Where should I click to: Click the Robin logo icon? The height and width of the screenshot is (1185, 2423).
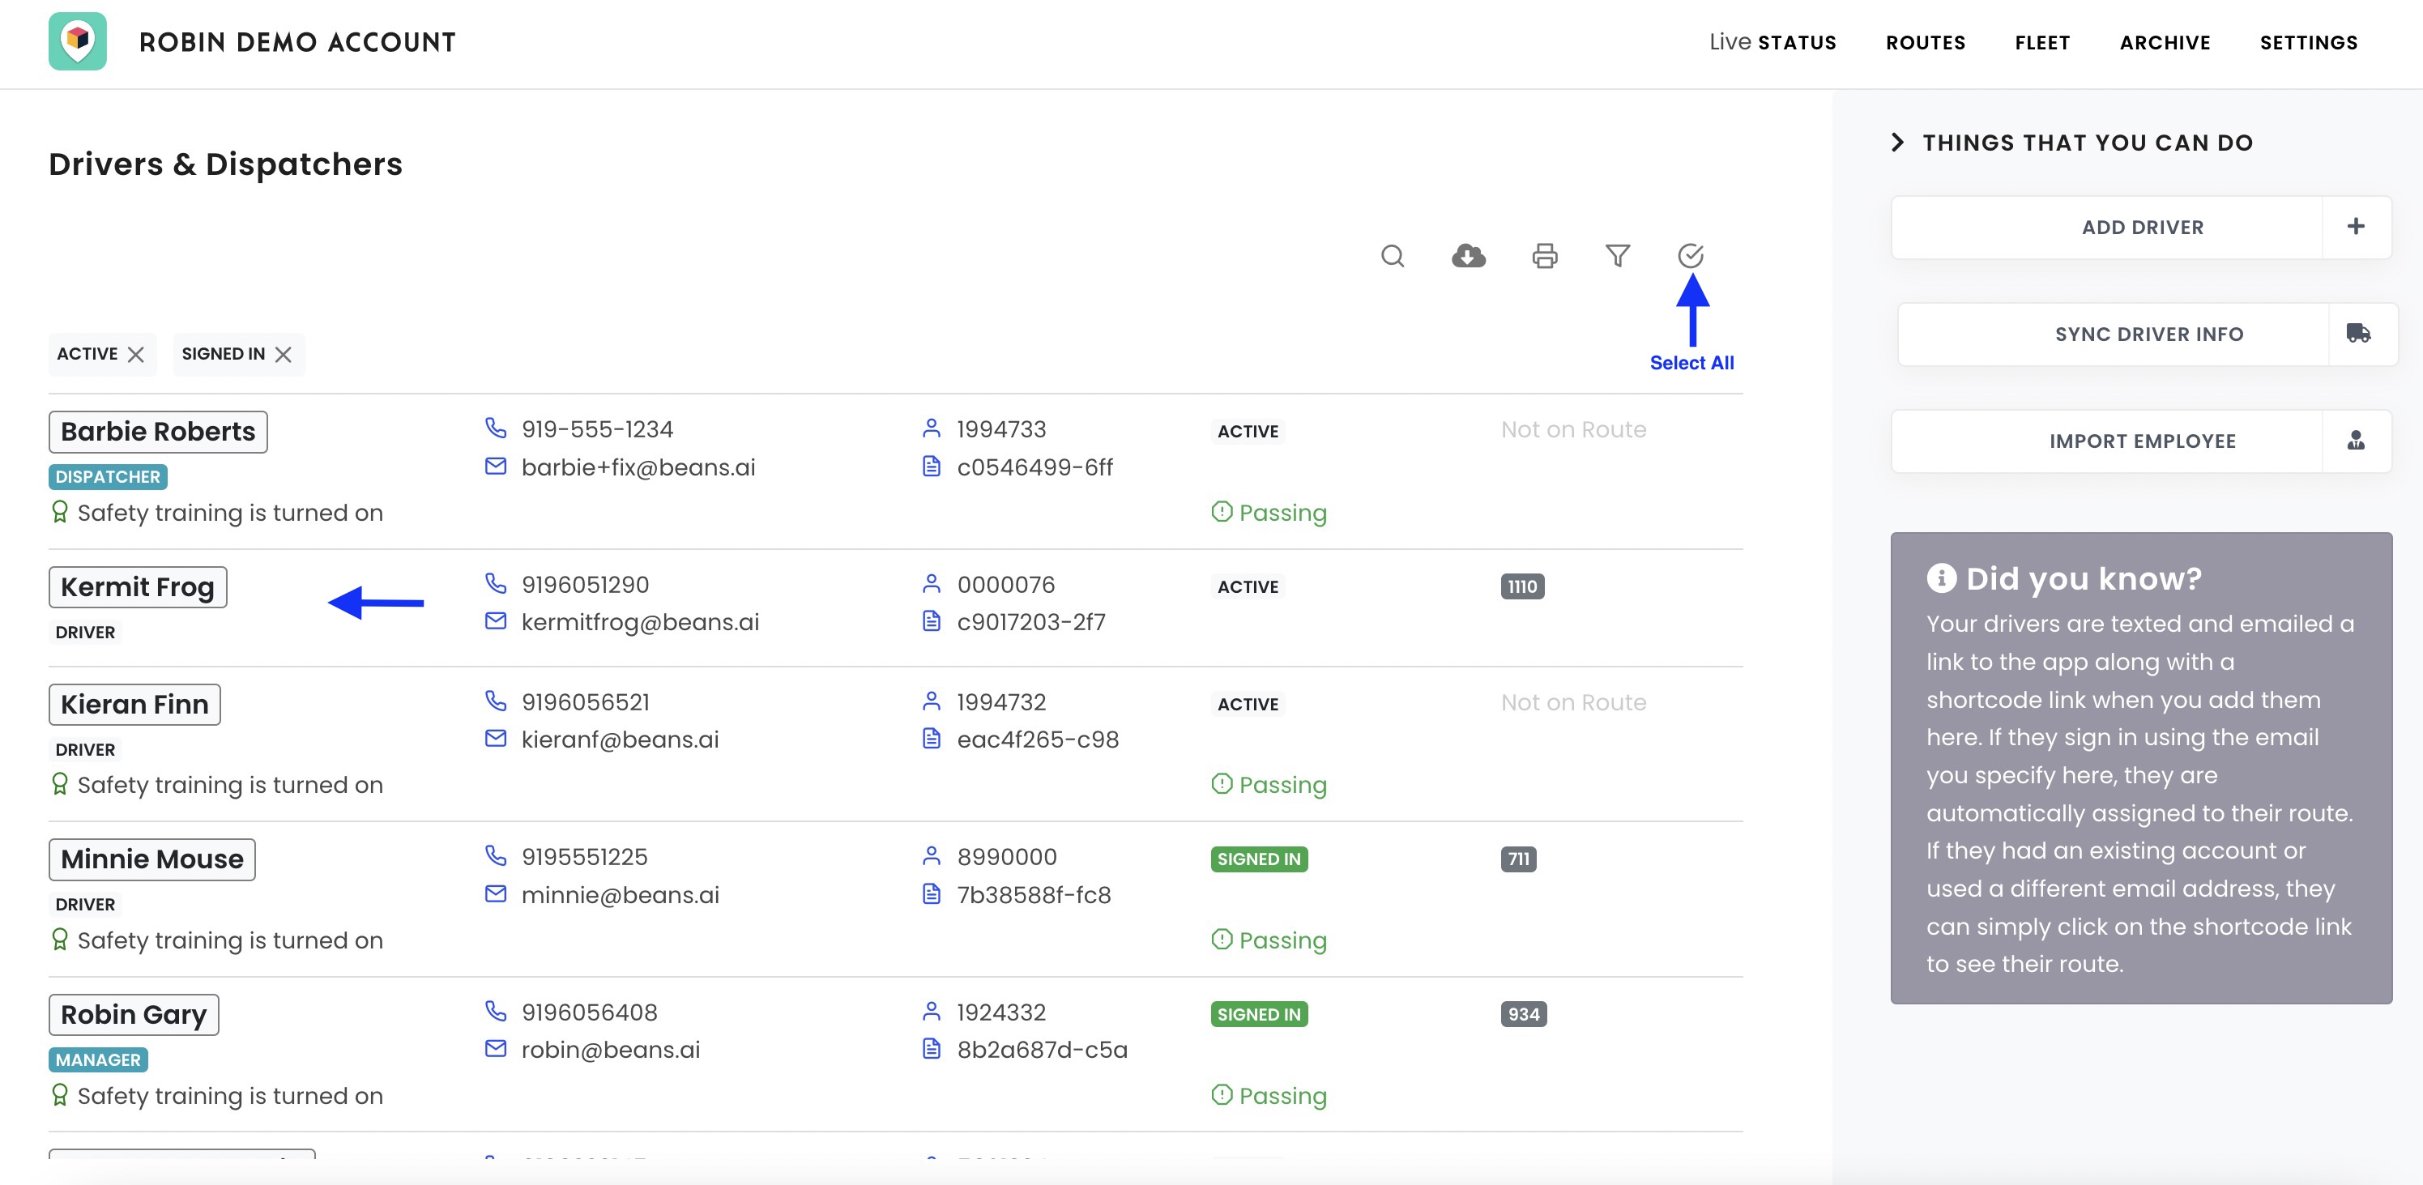tap(77, 41)
